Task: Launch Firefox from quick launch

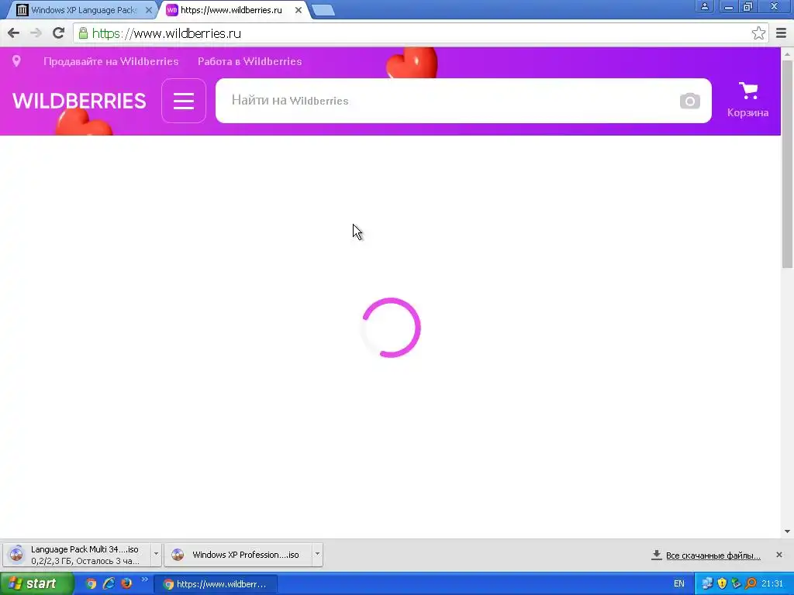Action: pyautogui.click(x=126, y=584)
